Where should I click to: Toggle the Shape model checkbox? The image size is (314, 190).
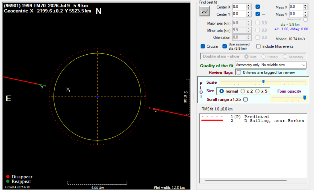pyautogui.click(x=305, y=20)
